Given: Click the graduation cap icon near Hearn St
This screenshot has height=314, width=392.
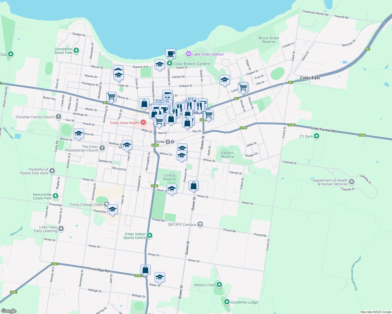Looking at the screenshot, I should (x=172, y=188).
